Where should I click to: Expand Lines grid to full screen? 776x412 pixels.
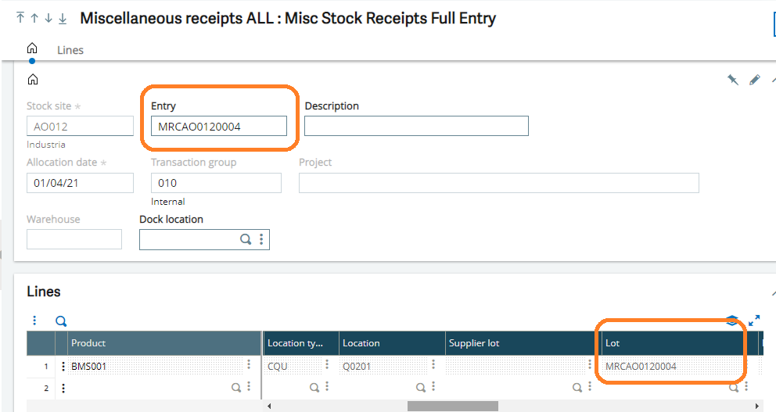[754, 321]
